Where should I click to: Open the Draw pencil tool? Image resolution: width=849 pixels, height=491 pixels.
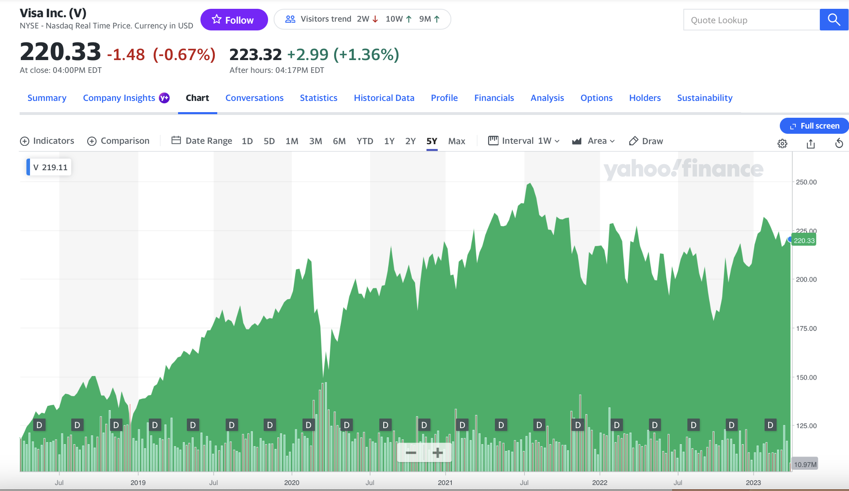[x=646, y=141]
